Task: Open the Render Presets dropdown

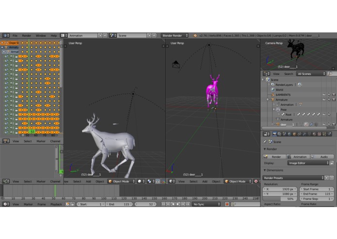Action: (x=293, y=178)
